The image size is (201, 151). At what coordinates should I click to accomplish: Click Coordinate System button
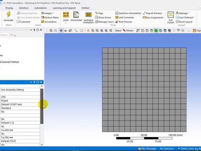click(x=28, y=17)
